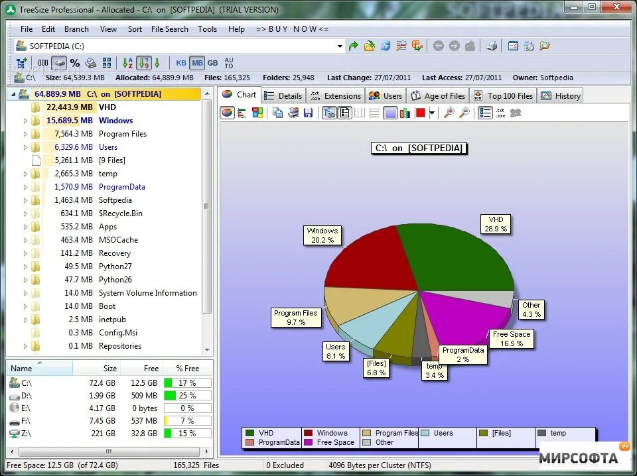Copy the chart to clipboard
Screen dimensions: 637x476
(x=277, y=113)
